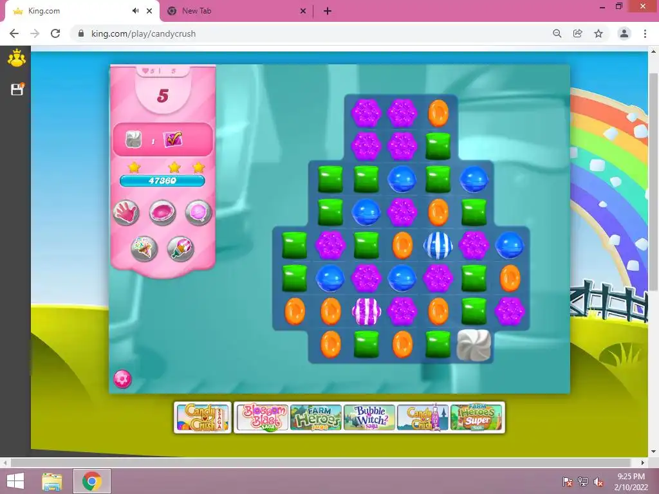The width and height of the screenshot is (659, 494).
Task: Open Chrome's three-dot menu
Action: pos(645,33)
